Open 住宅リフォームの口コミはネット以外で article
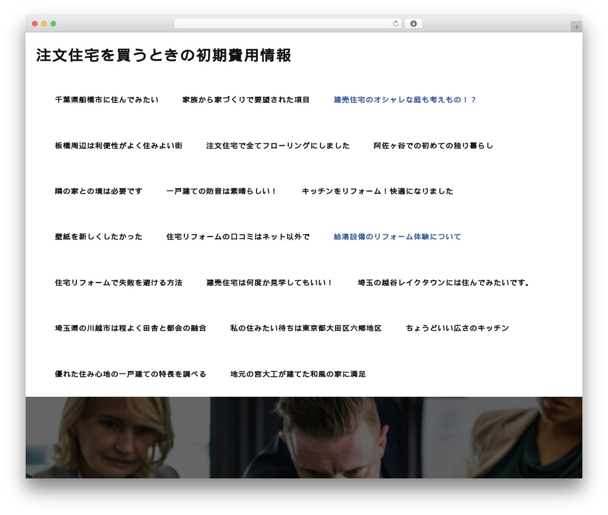The height and width of the screenshot is (515, 608). click(x=238, y=237)
